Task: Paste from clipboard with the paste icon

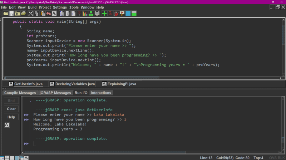Action: point(43,14)
